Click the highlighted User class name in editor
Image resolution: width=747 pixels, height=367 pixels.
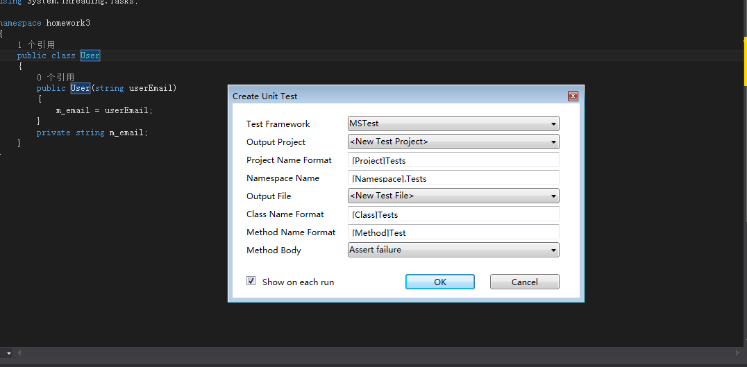point(90,56)
